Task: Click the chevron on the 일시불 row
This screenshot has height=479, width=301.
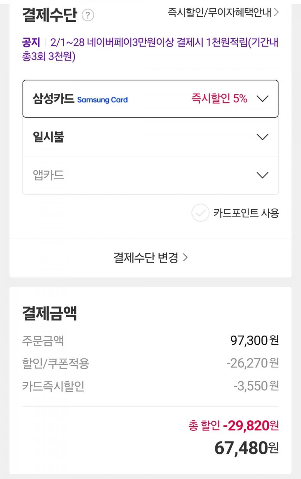Action: tap(262, 137)
